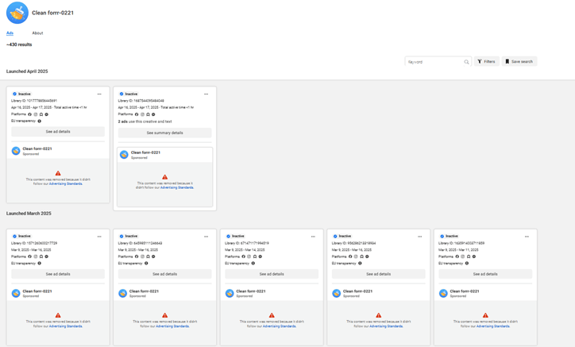This screenshot has height=347, width=575.
Task: Open three-dot menu on first April ad card
Action: click(99, 94)
